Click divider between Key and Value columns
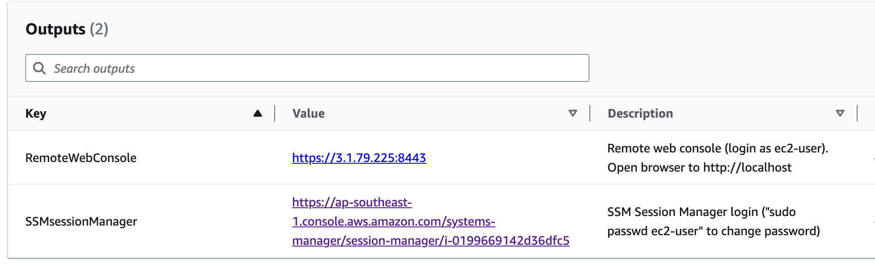Viewport: 875px width, 270px height. click(275, 113)
